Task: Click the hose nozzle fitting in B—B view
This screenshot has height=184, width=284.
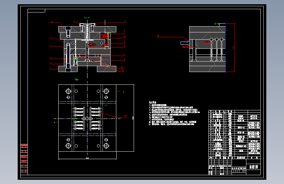Action: tap(184, 43)
